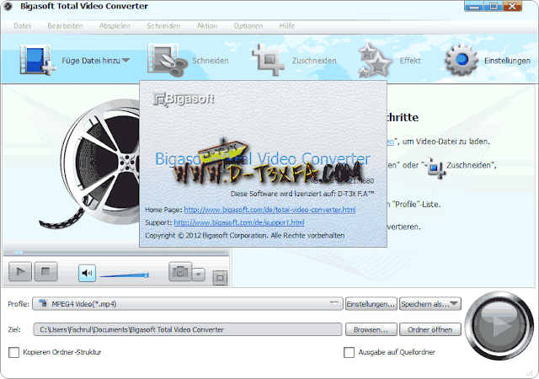Start playback with the play button
539x379 pixels.
(x=20, y=272)
